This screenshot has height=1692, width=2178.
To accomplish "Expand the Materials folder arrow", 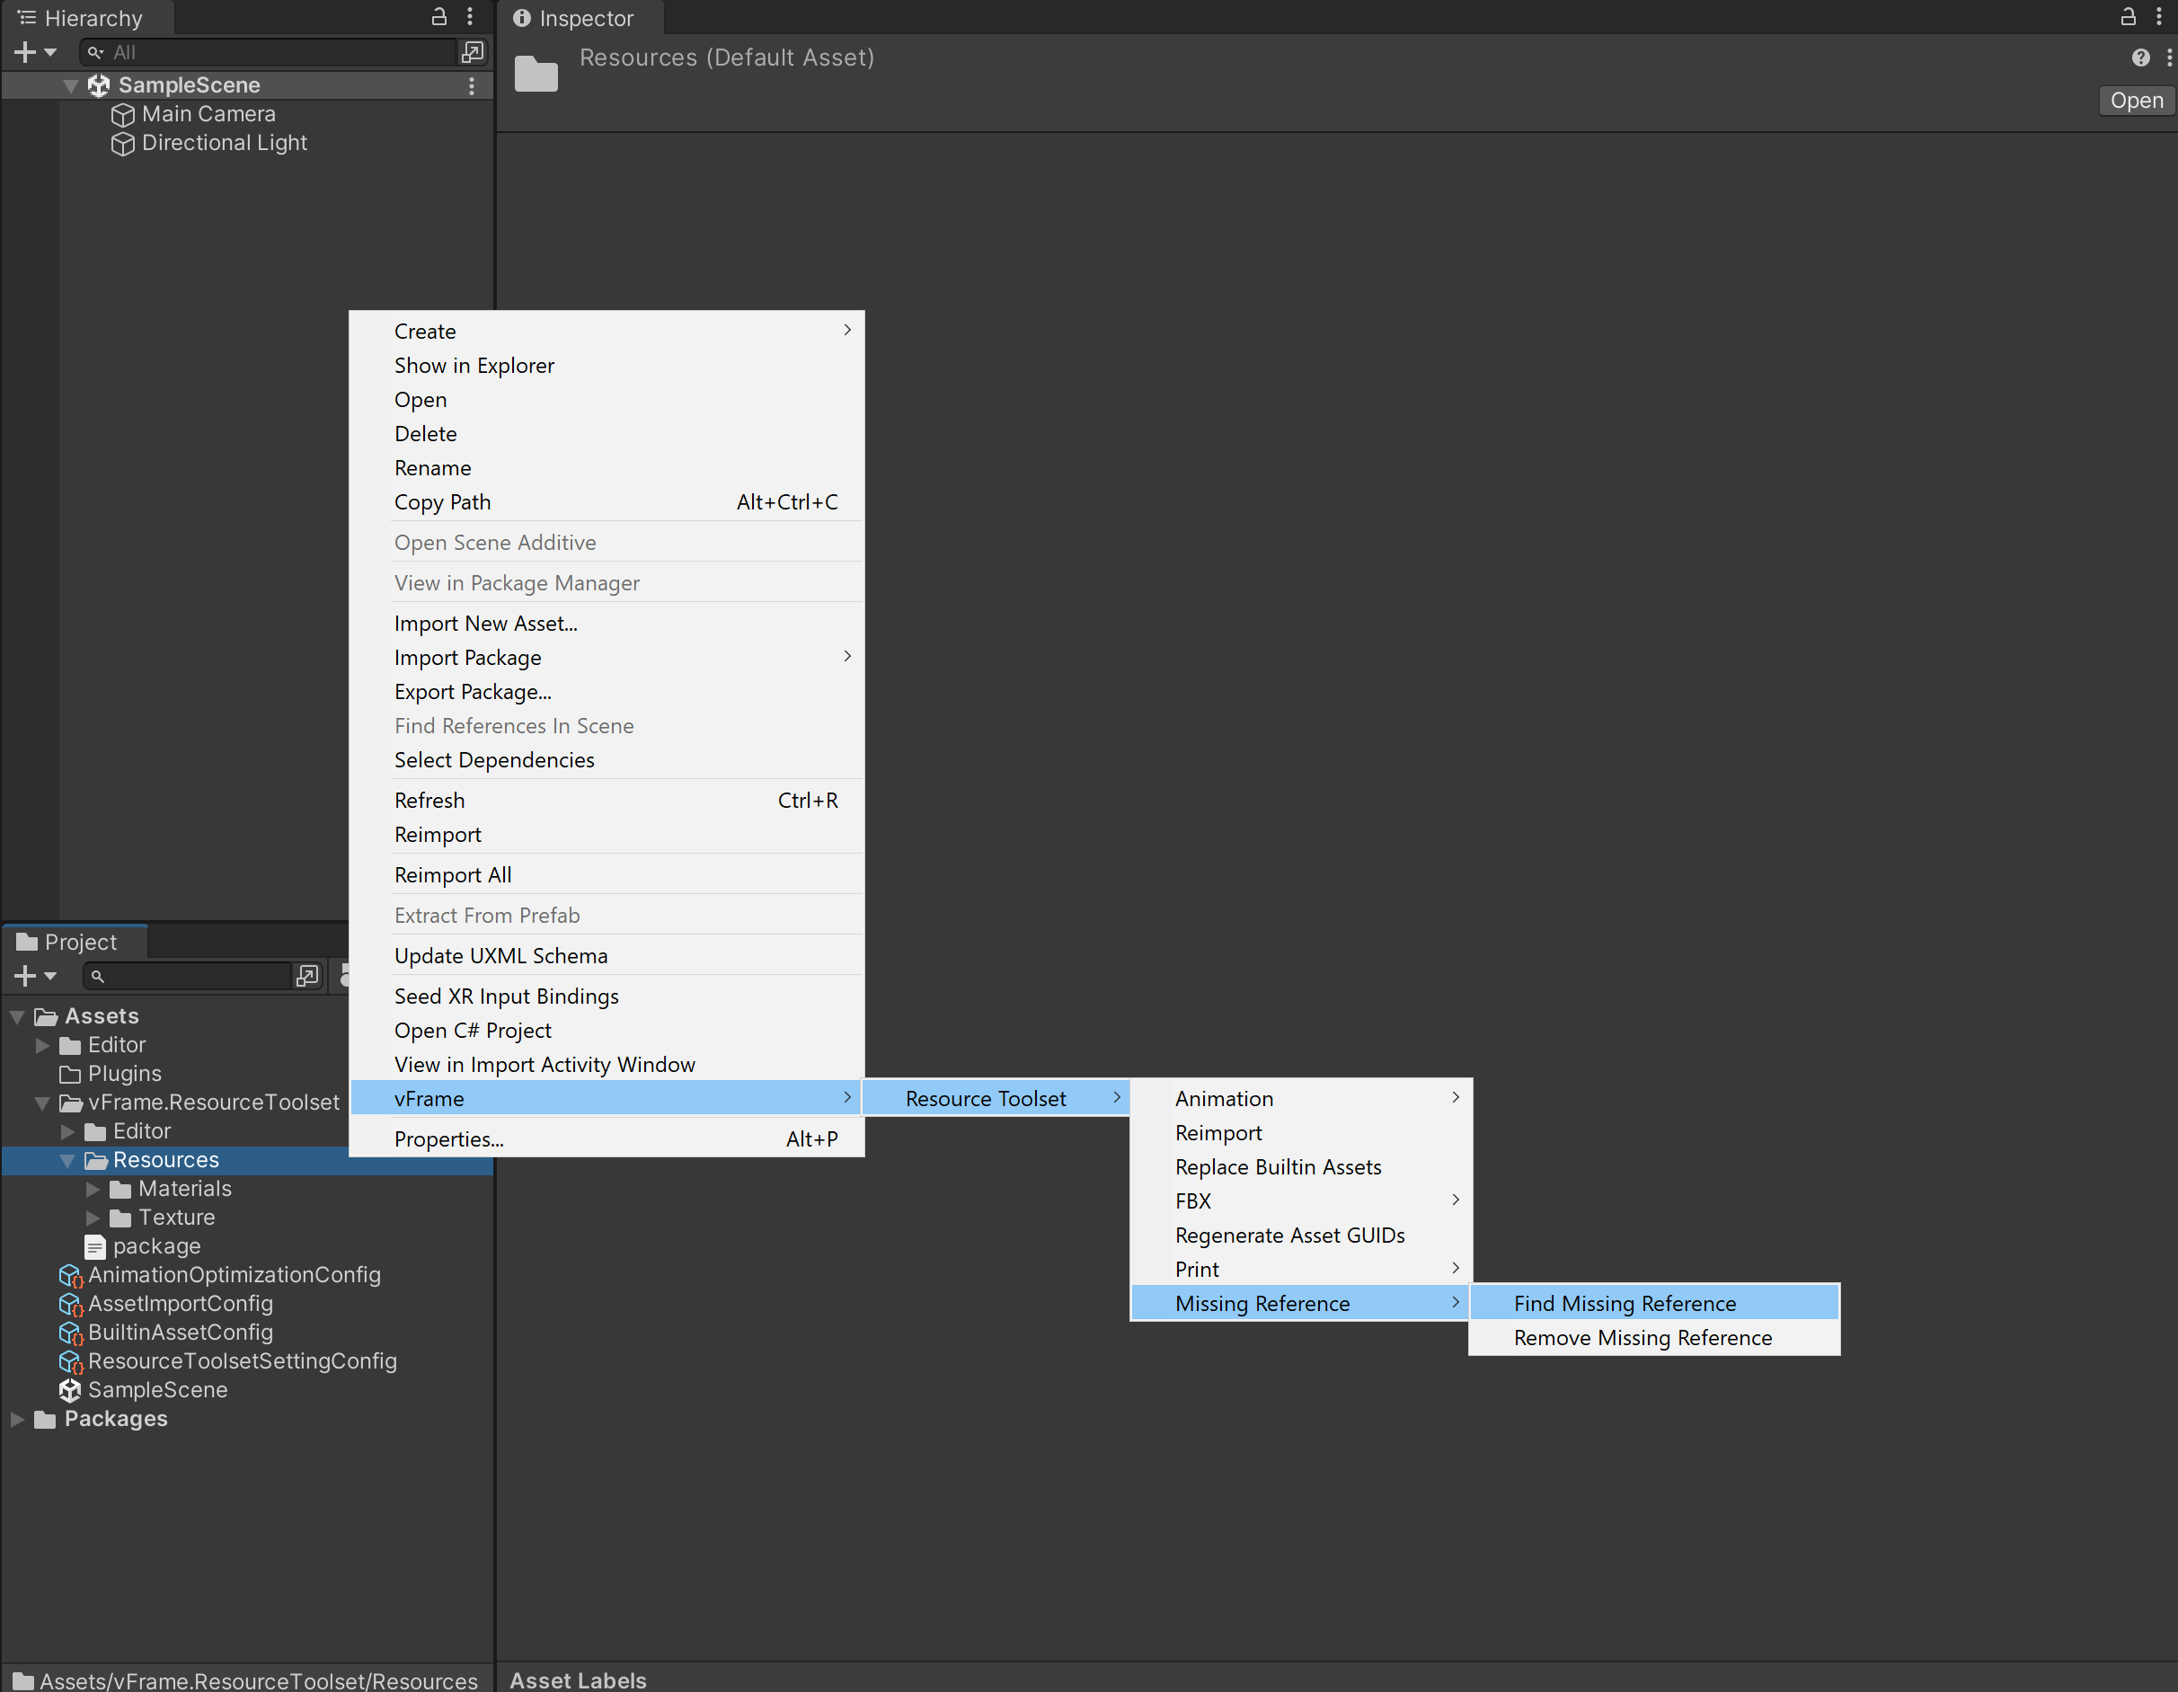I will tap(93, 1190).
